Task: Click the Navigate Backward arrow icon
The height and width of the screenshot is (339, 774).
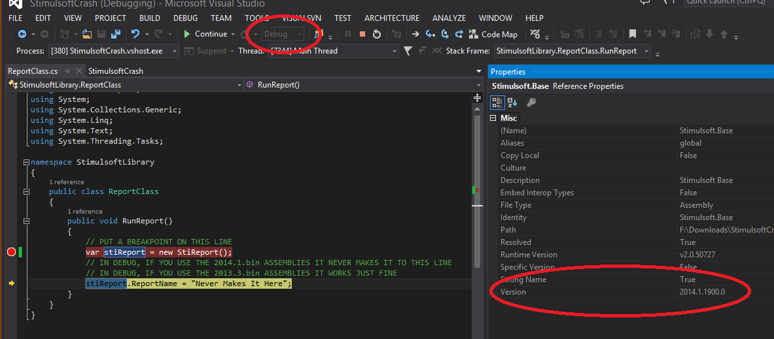Action: pos(22,34)
